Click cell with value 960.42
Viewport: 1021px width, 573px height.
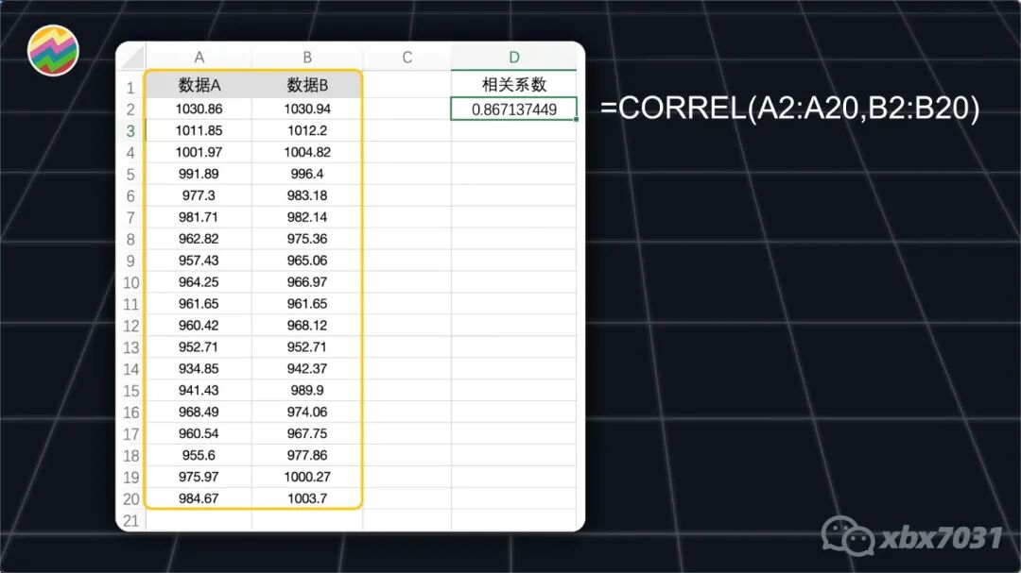pyautogui.click(x=199, y=325)
